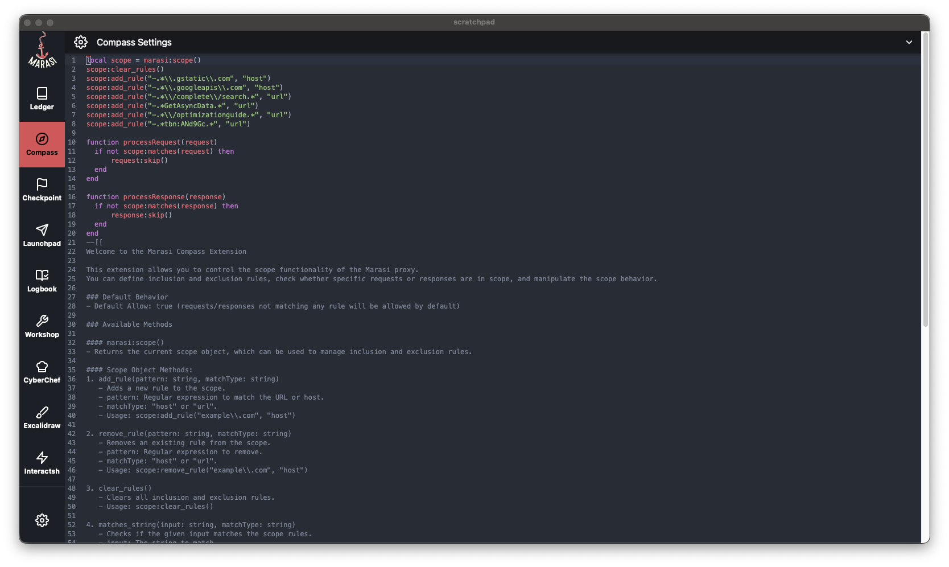Open the Ledger book icon

click(x=42, y=94)
